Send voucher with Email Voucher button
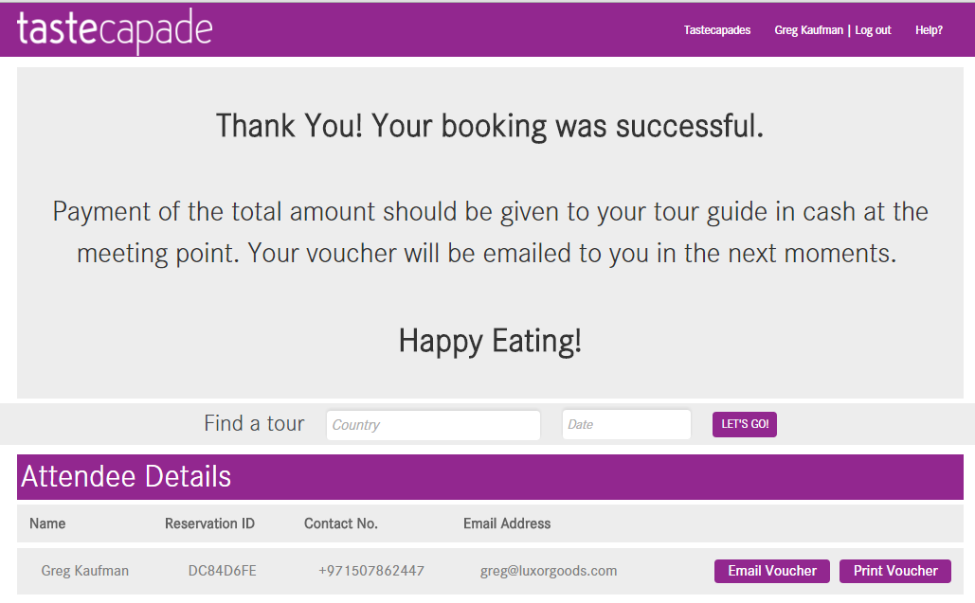Viewport: 975px width, 603px height. 771,571
